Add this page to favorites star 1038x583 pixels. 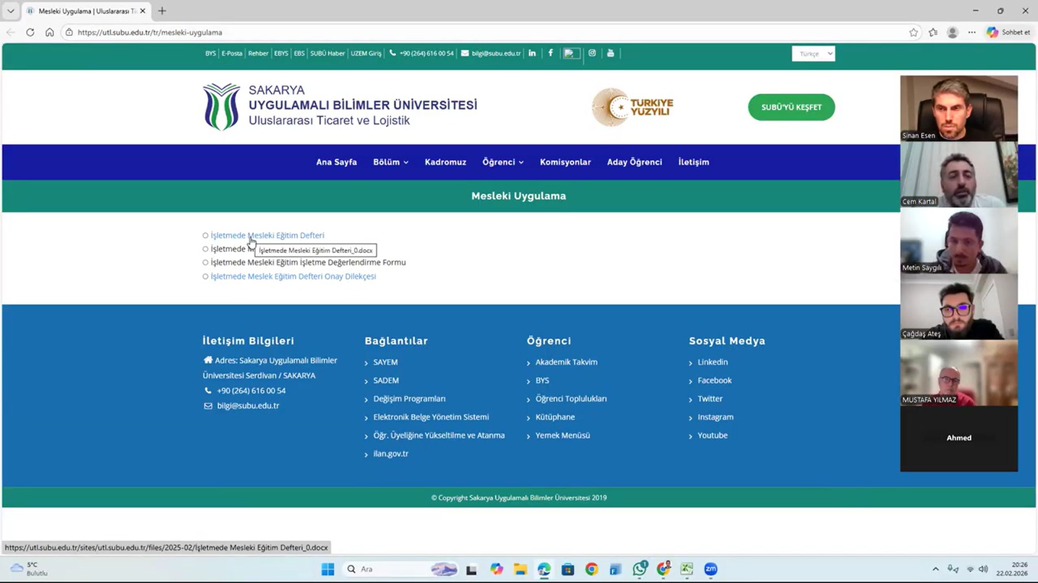[x=913, y=32]
